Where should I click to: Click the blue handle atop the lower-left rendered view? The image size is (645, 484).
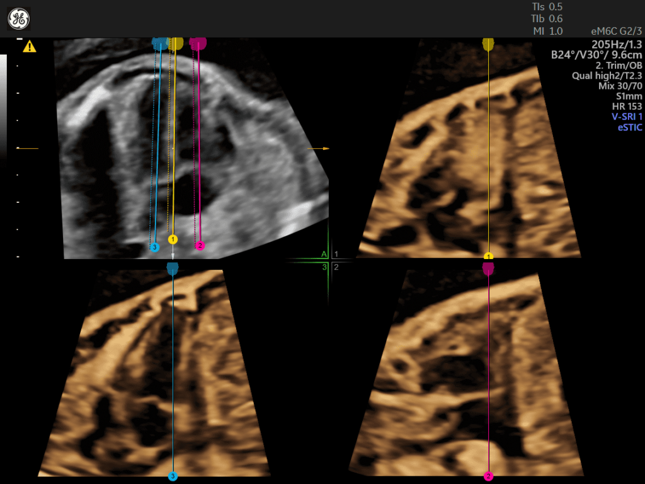tap(173, 268)
